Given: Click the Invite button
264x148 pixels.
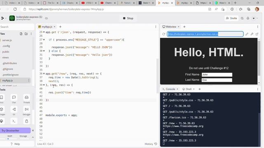Looking at the screenshot, I should pyautogui.click(x=231, y=18).
